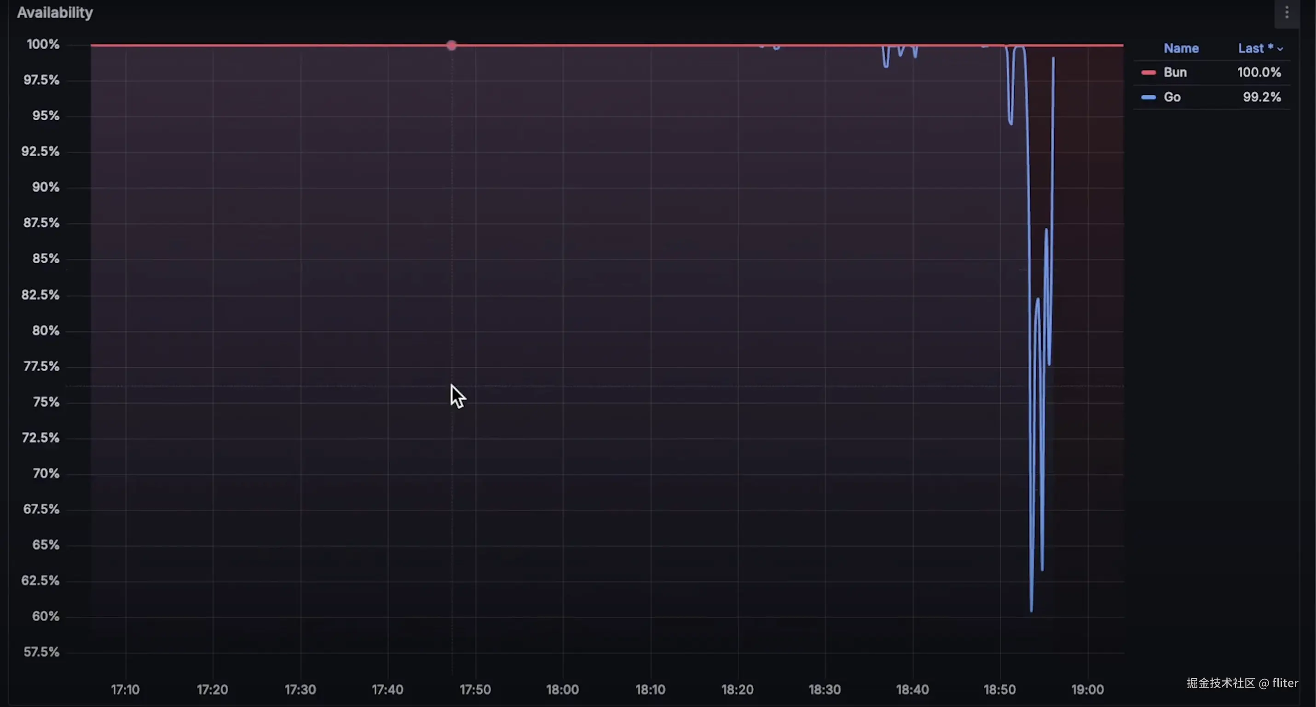Screen dimensions: 1316x707
Task: Click the 17:10 time axis label
Action: (x=125, y=689)
